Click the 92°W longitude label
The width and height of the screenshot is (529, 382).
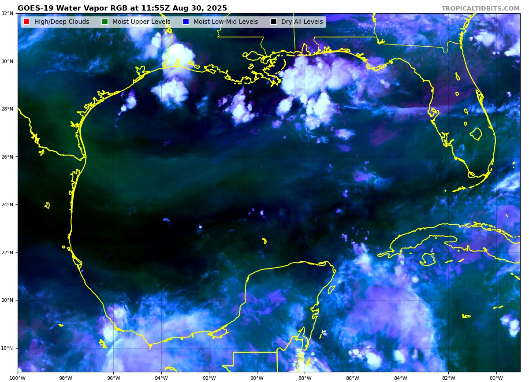pyautogui.click(x=209, y=378)
